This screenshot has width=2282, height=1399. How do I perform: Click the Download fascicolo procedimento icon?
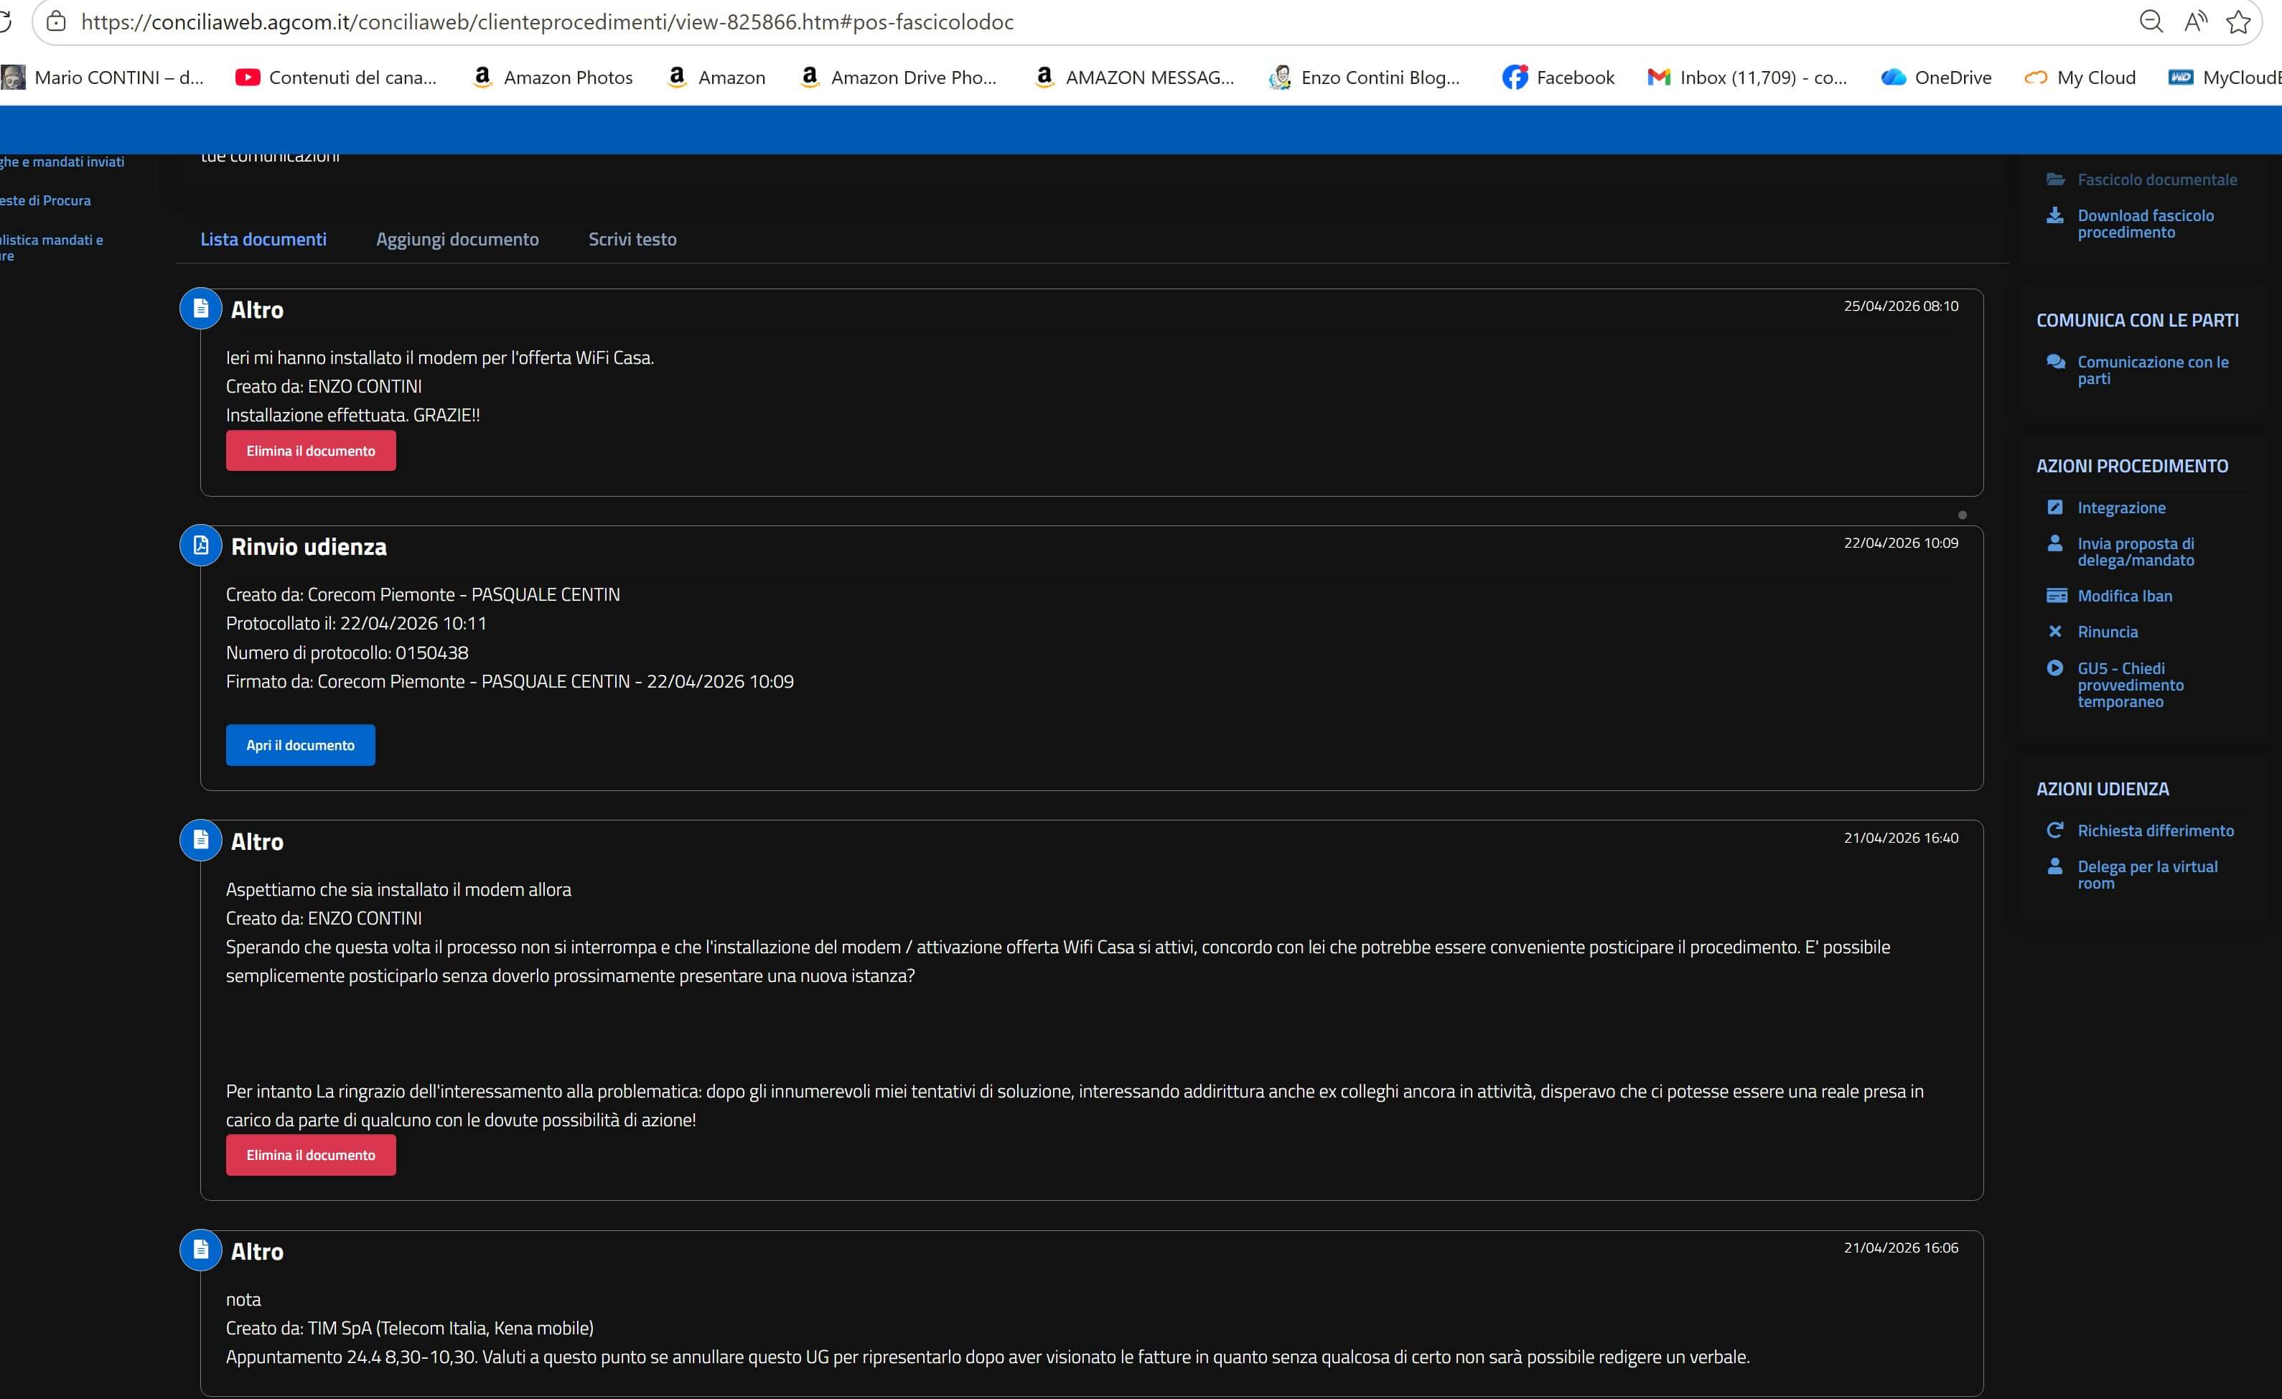click(x=2054, y=216)
